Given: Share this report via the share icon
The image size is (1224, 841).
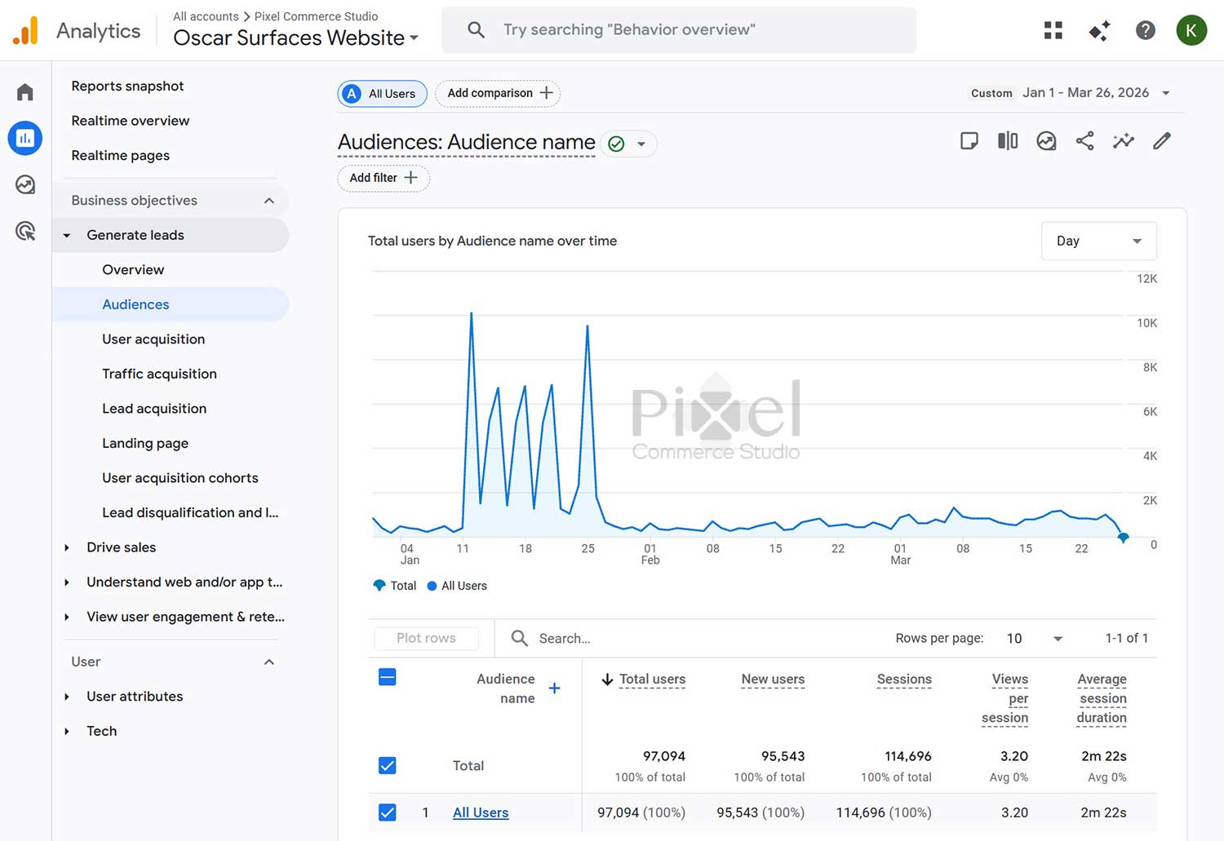Looking at the screenshot, I should point(1085,140).
